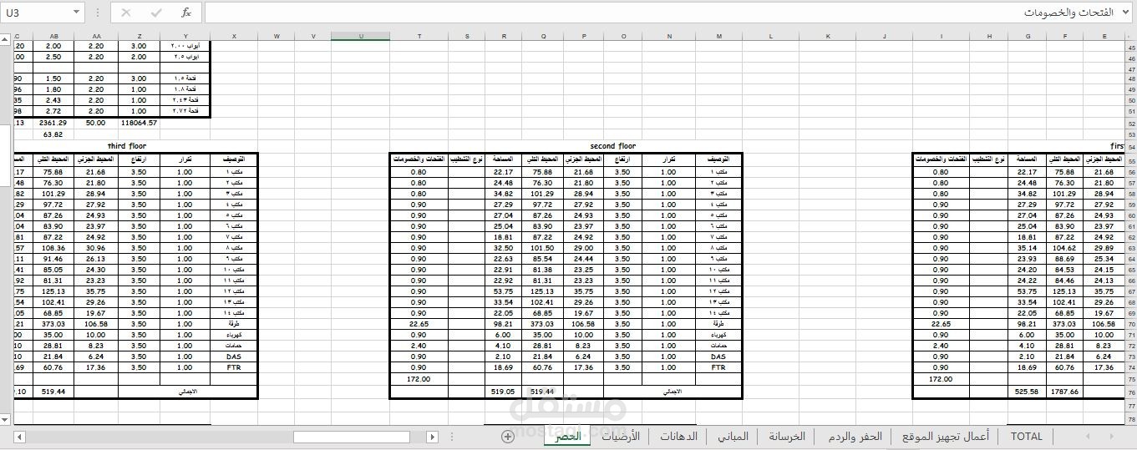The width and height of the screenshot is (1137, 450).
Task: Click cell containing 118064.57
Action: (140, 122)
